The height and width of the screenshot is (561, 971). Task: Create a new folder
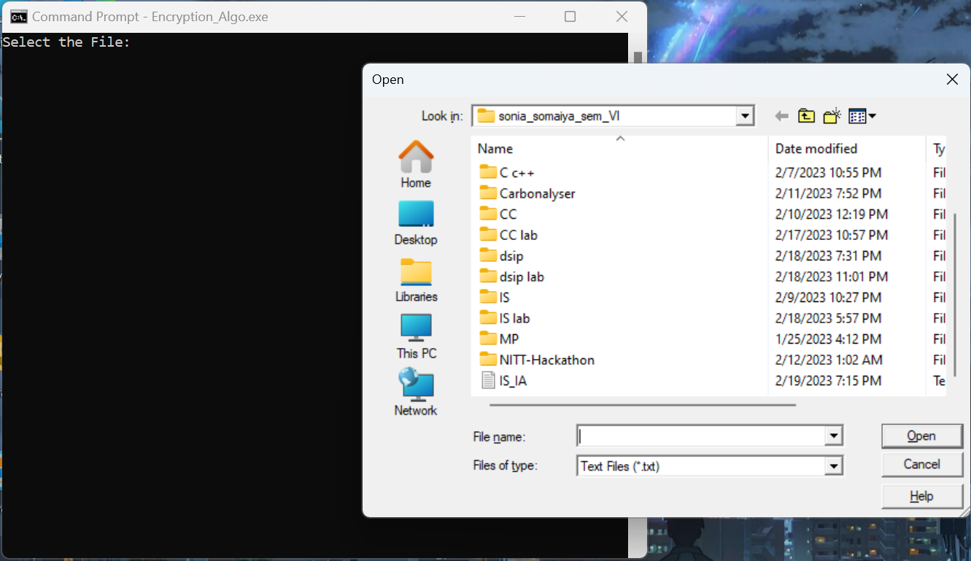point(832,115)
